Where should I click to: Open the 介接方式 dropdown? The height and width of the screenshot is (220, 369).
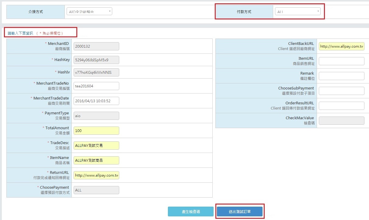[x=89, y=12]
